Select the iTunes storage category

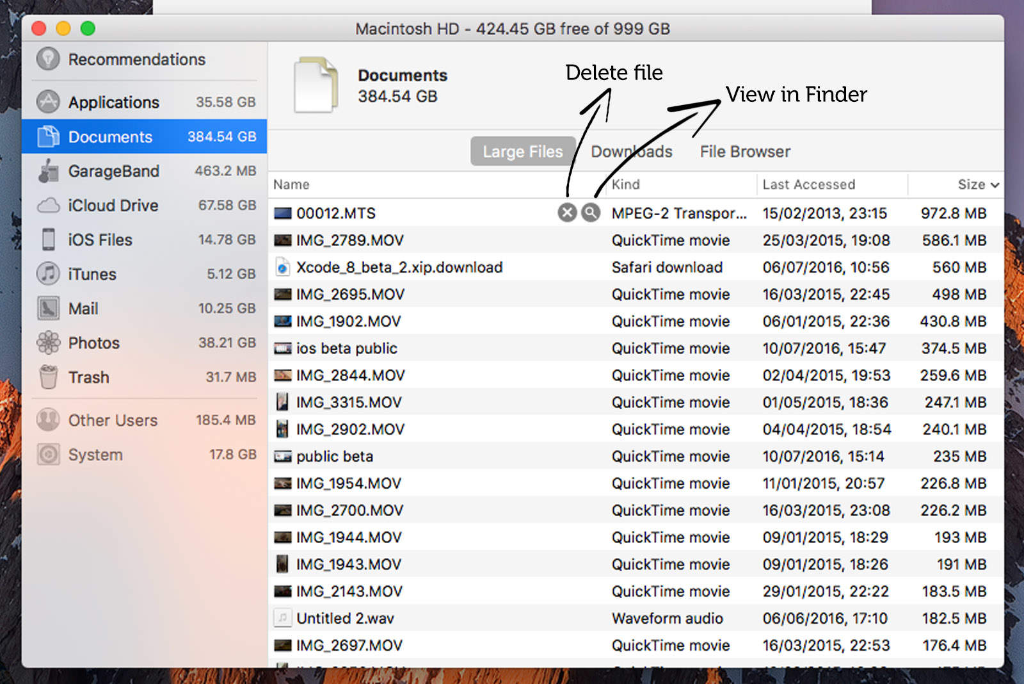pos(91,273)
